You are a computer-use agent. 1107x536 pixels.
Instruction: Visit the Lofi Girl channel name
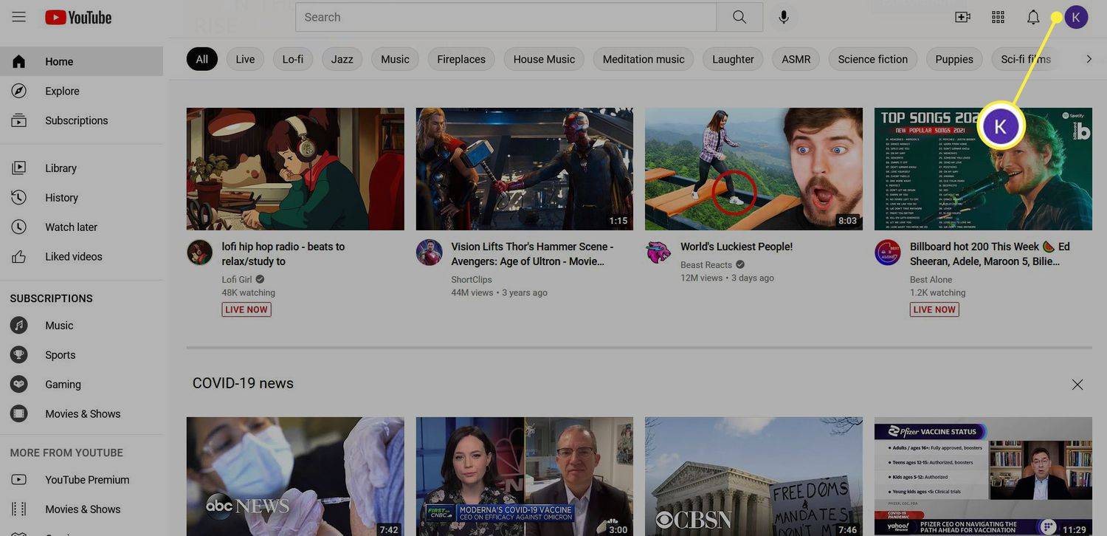click(x=237, y=280)
